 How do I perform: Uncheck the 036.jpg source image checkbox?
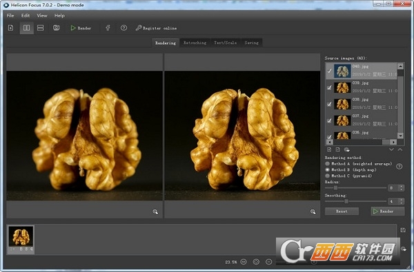pyautogui.click(x=329, y=136)
